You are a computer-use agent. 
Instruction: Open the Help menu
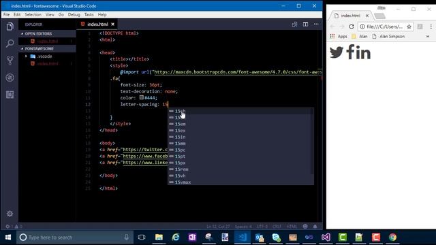[102, 15]
